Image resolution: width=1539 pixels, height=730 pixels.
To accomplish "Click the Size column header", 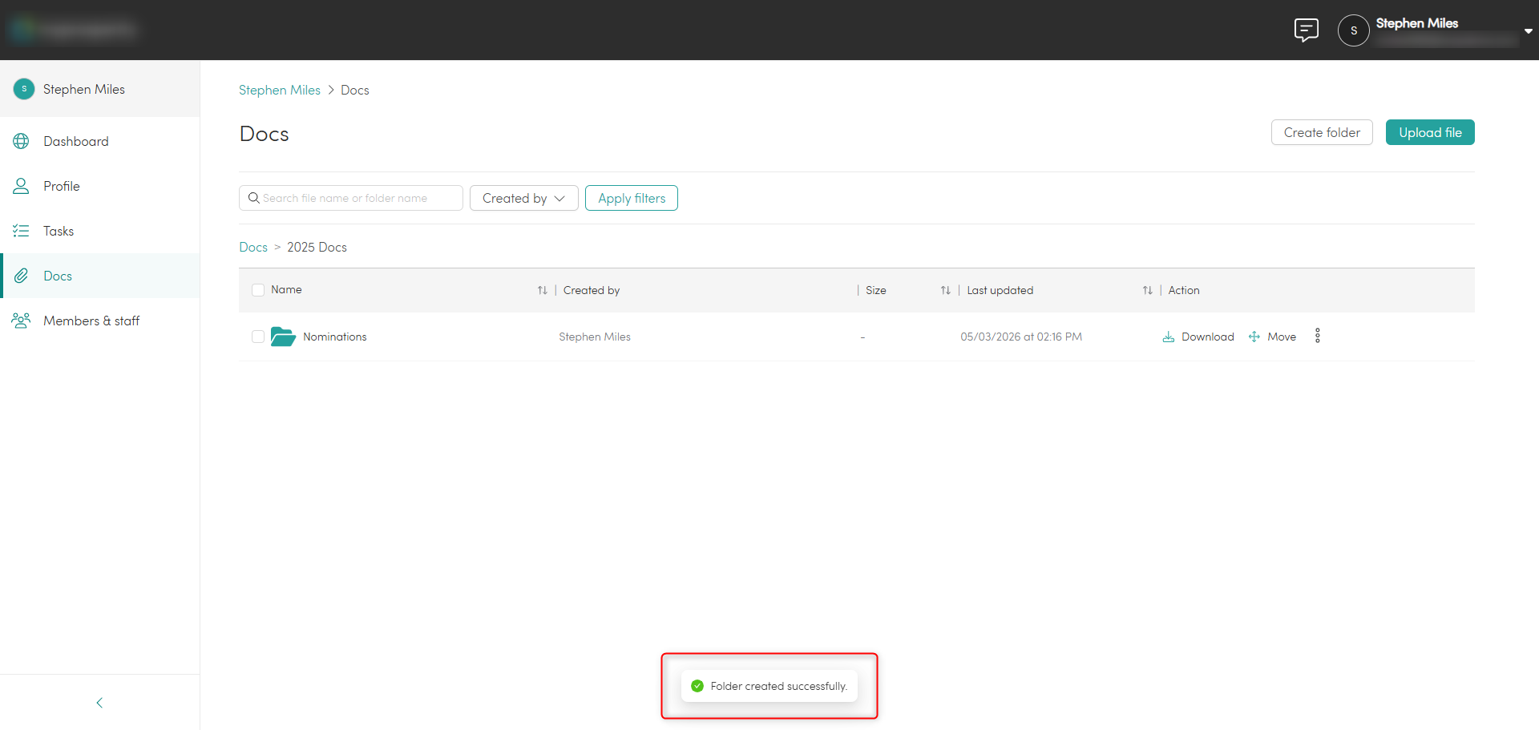I will (876, 290).
